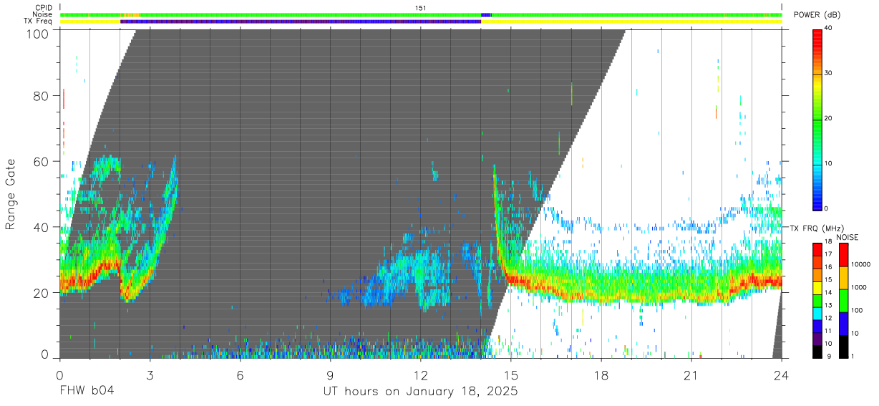Click the purple-blue segment of TX Freq bar
The height and width of the screenshot is (406, 879).
click(x=301, y=21)
